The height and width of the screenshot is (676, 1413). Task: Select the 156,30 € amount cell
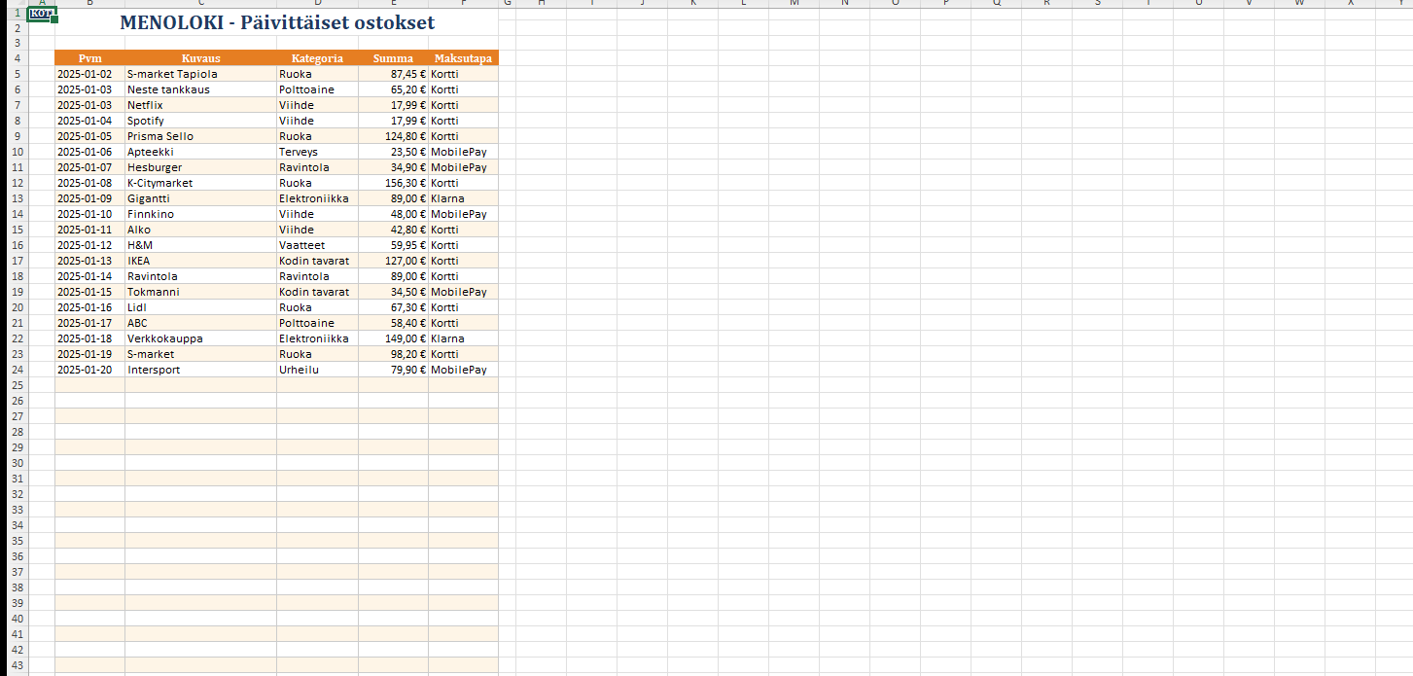tap(393, 183)
